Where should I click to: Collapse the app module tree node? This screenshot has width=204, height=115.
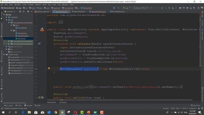coord(4,15)
